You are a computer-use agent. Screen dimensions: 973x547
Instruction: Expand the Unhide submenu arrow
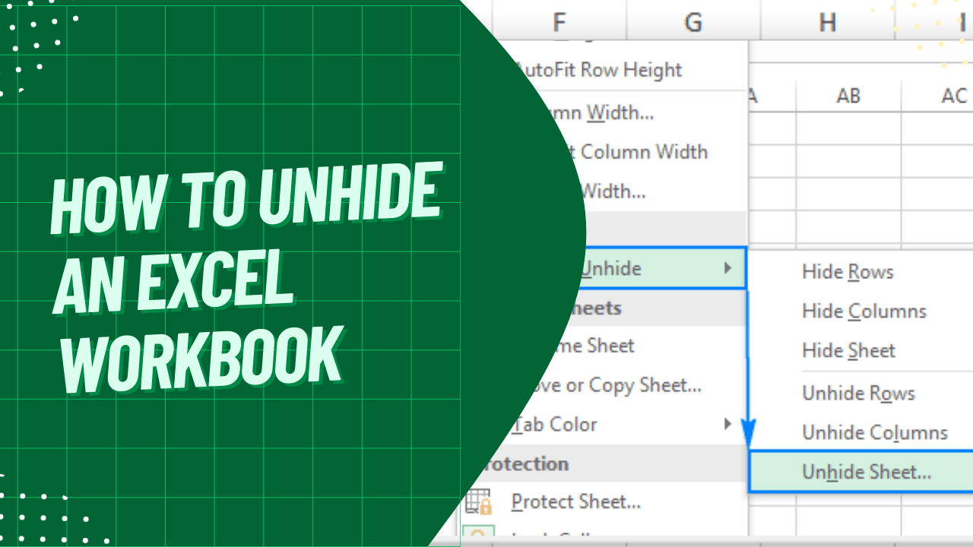[x=727, y=267]
